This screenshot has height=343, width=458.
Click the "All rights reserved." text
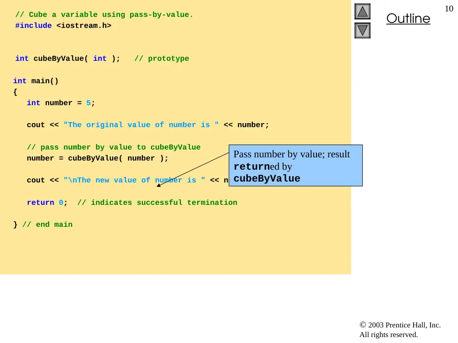coord(388,335)
